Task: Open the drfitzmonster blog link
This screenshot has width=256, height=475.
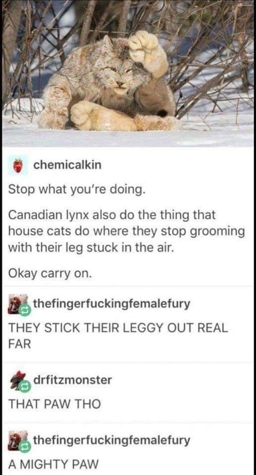Action: tap(72, 380)
